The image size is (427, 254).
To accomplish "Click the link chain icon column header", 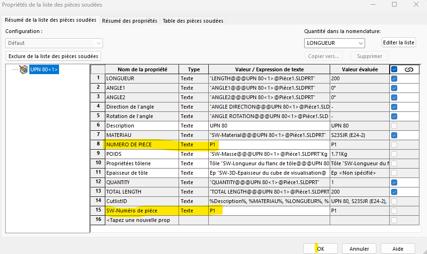I will pyautogui.click(x=409, y=69).
